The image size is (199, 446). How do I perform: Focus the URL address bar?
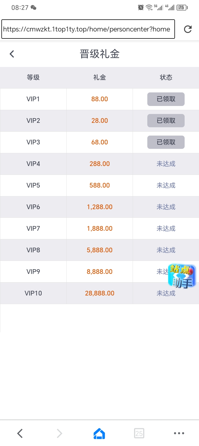click(x=88, y=29)
